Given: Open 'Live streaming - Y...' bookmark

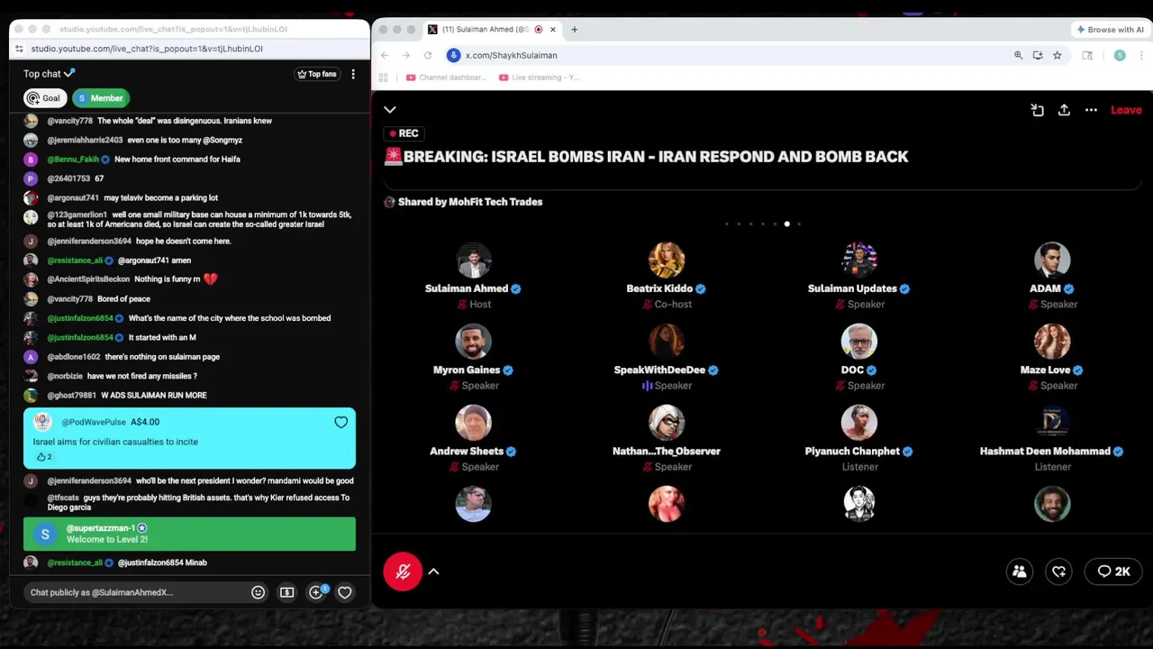Looking at the screenshot, I should click(x=539, y=78).
